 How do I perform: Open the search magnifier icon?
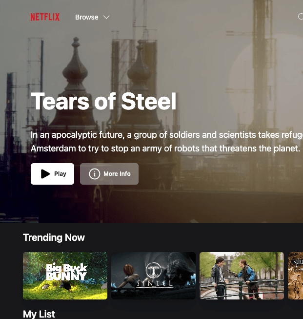click(301, 17)
